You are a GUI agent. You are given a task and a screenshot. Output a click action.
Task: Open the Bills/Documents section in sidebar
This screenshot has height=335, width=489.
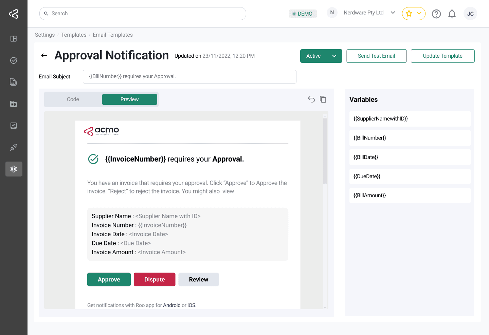(14, 82)
